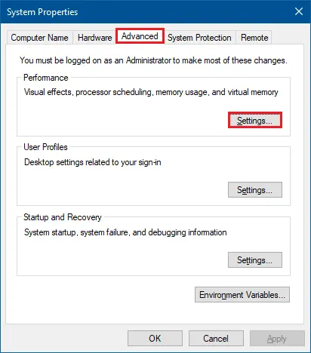Click the Performance group label

46,78
